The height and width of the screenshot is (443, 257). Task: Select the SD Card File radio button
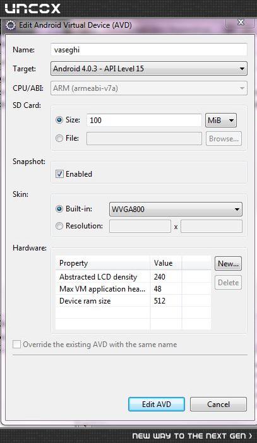coord(59,138)
